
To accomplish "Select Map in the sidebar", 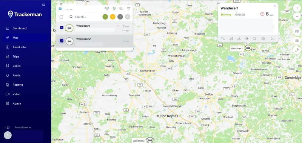I will click(25, 38).
